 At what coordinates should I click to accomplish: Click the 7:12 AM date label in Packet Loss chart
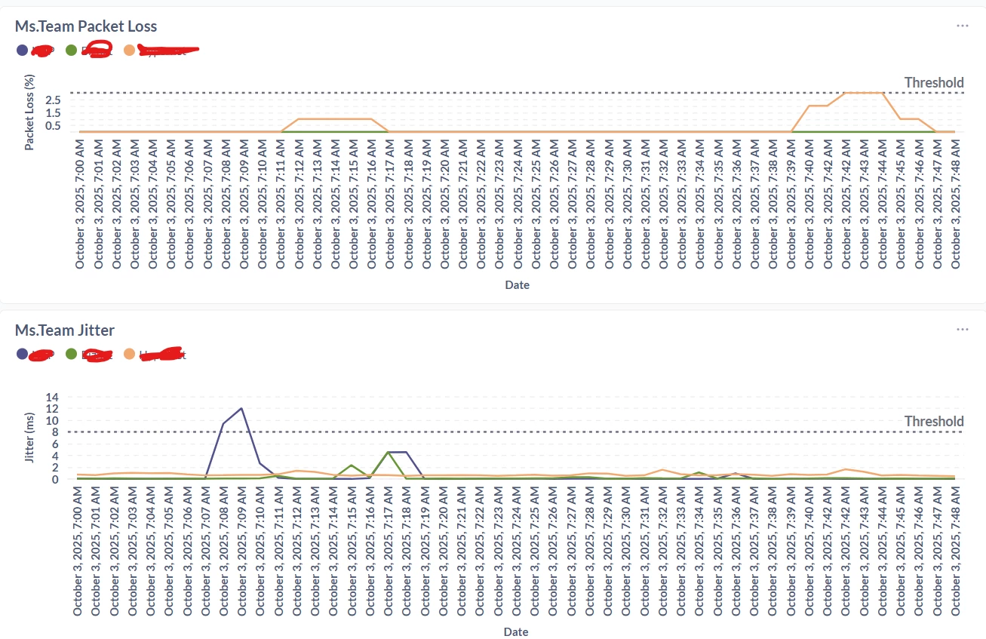click(299, 204)
